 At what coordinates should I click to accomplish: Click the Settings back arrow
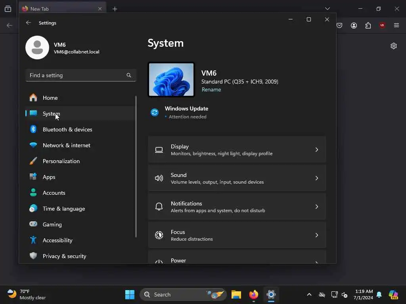(x=29, y=23)
